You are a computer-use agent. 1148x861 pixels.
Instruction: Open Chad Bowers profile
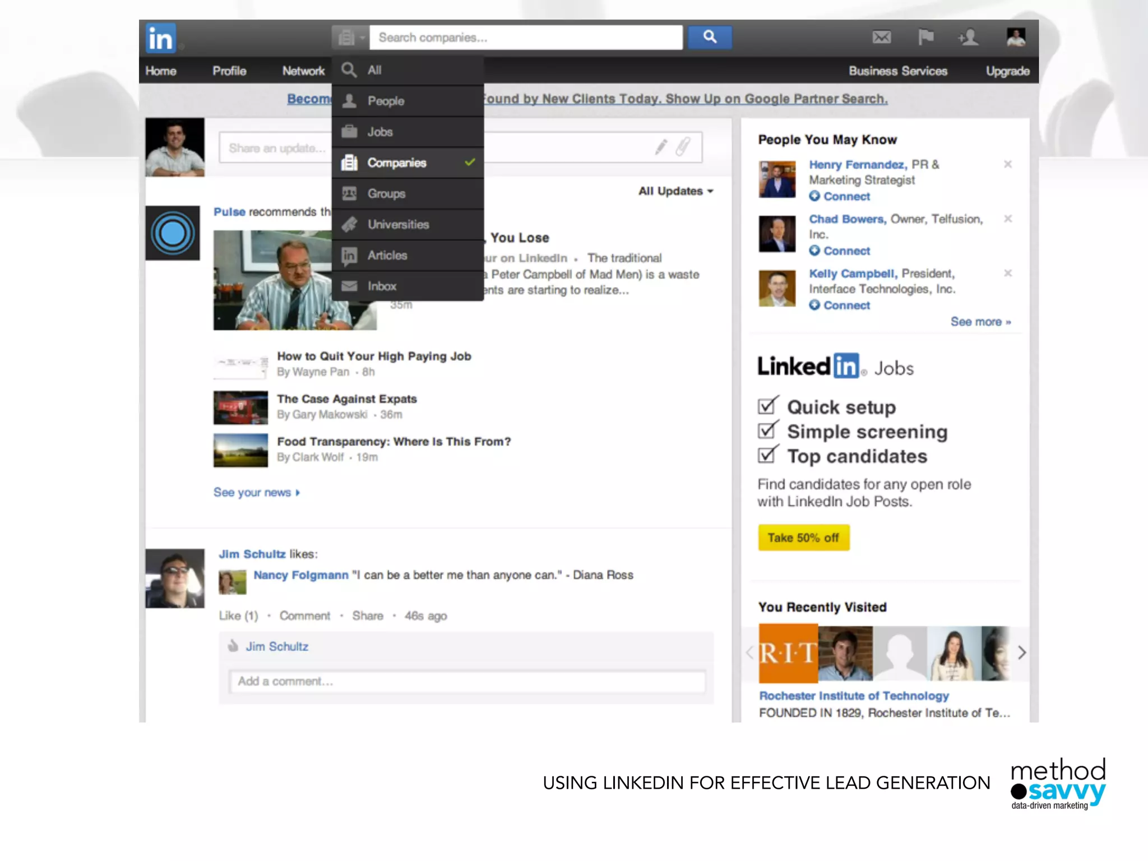coord(848,219)
